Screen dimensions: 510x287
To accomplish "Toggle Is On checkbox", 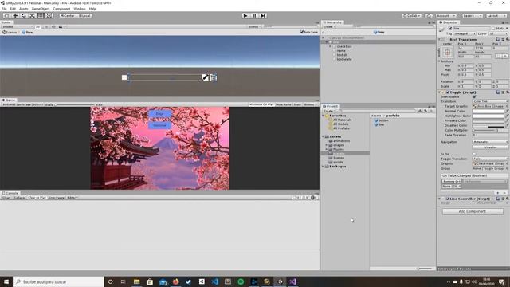I will coord(474,154).
